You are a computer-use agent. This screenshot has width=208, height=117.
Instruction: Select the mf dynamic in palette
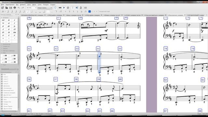(x=9, y=23)
